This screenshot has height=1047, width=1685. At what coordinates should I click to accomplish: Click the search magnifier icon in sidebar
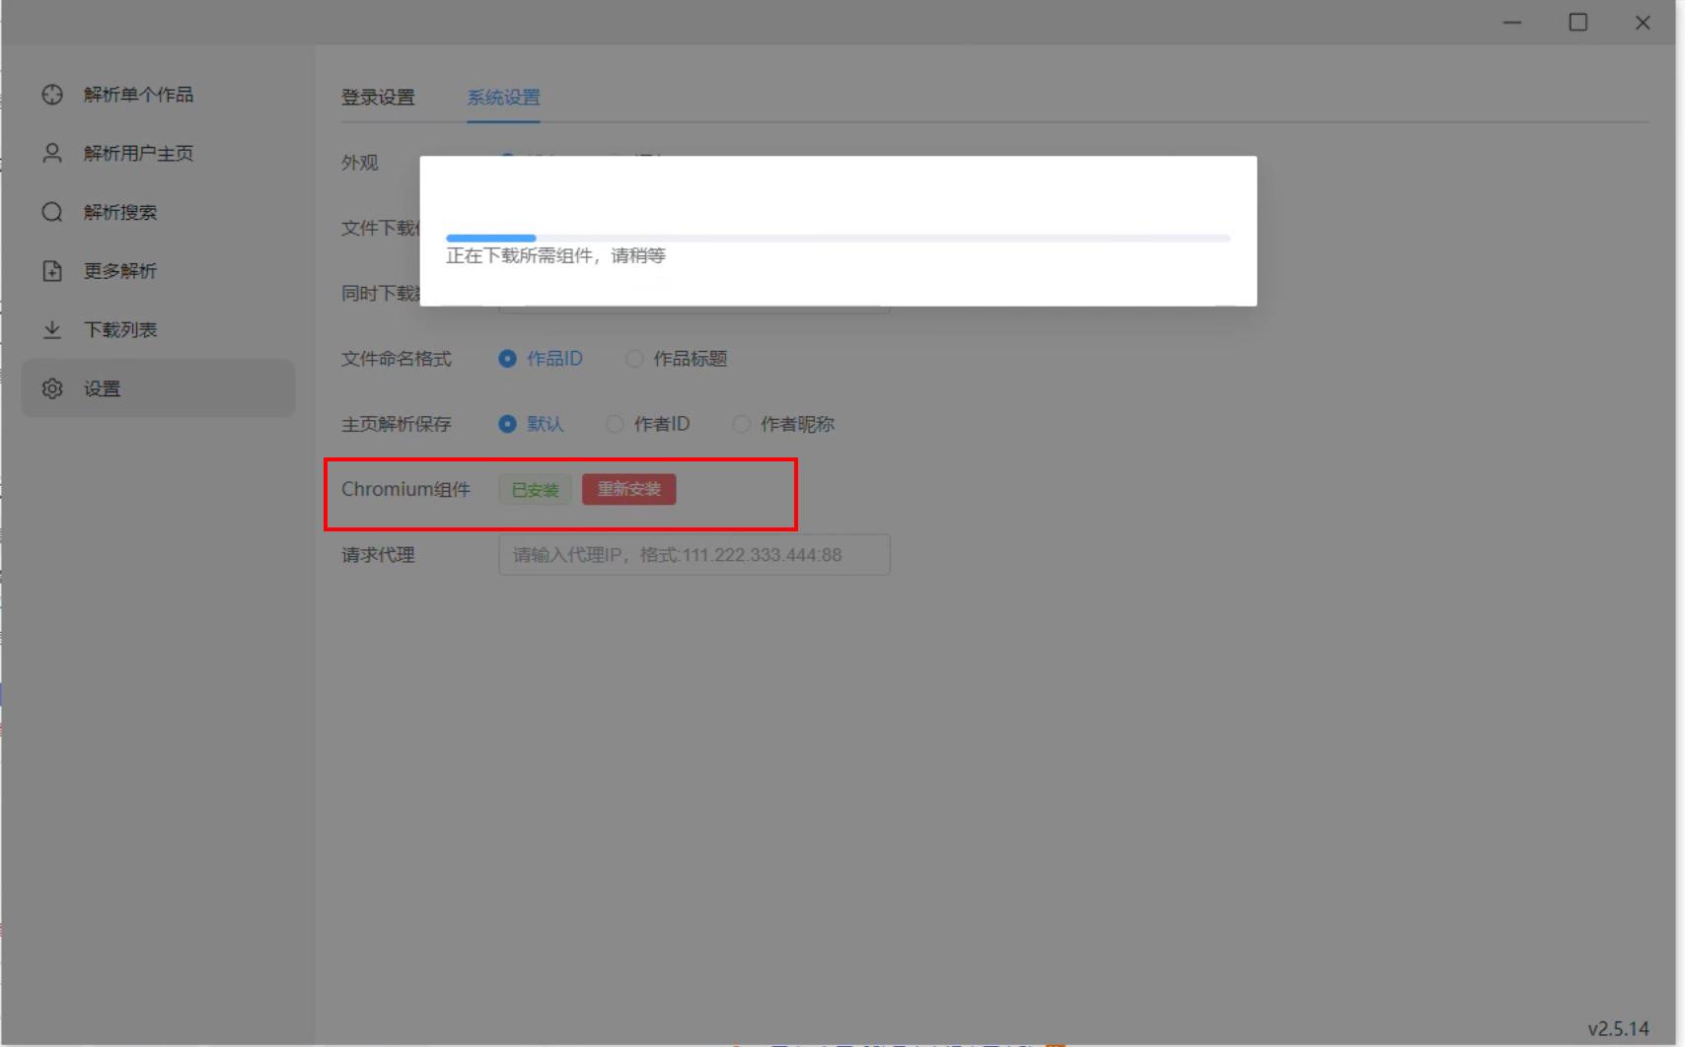click(x=52, y=212)
